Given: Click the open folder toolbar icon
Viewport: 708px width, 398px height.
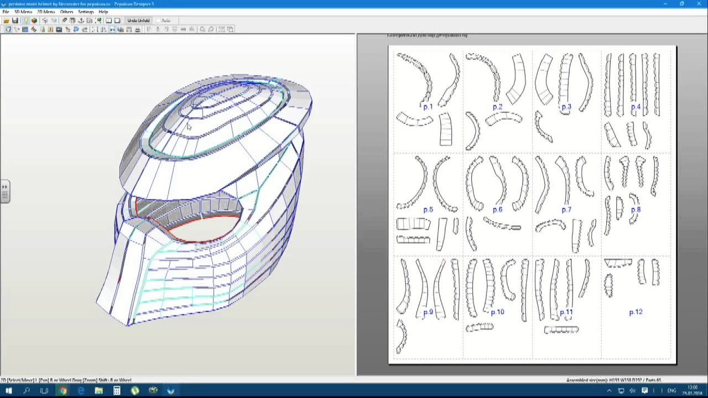Looking at the screenshot, I should [x=7, y=20].
